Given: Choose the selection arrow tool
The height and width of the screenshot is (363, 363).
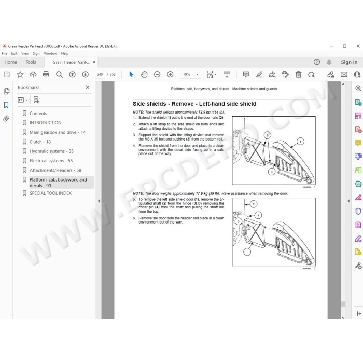Looking at the screenshot, I should (131, 74).
